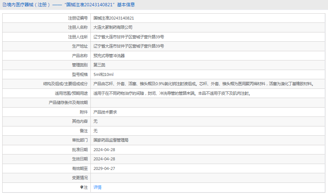The height and width of the screenshot is (195, 328).
Task: Click the 产品储存条件及有效期 label
Action: point(68,102)
